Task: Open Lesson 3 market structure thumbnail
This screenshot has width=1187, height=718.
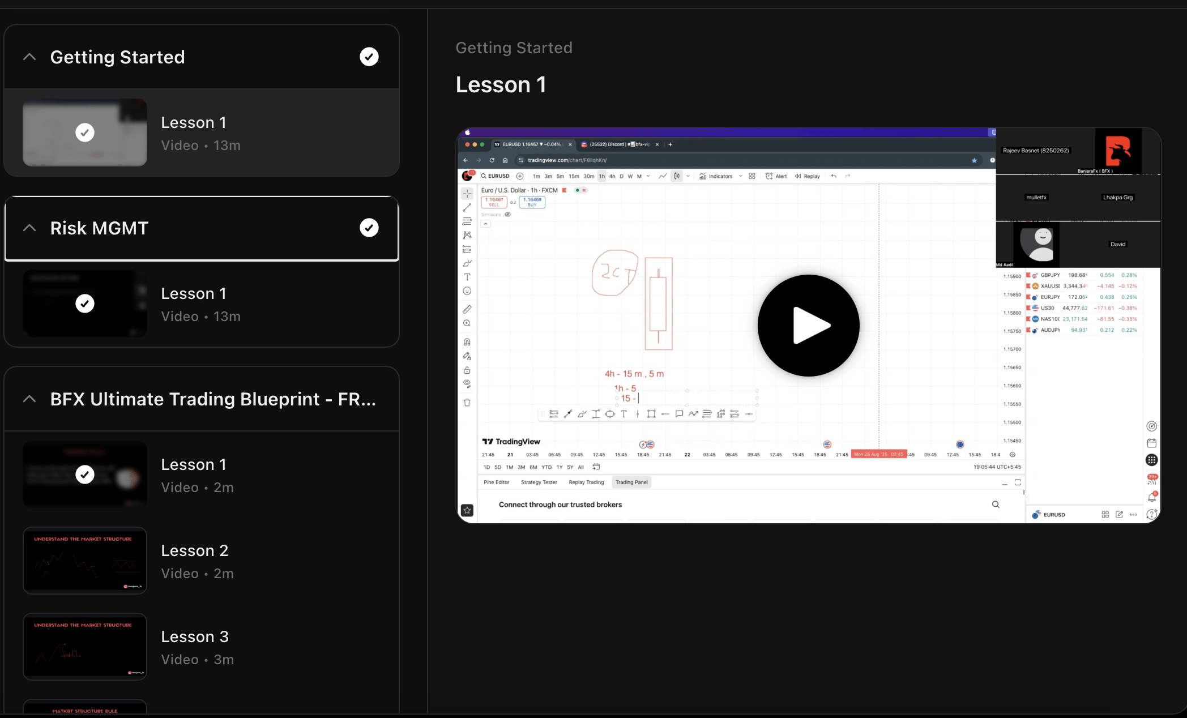Action: point(85,647)
